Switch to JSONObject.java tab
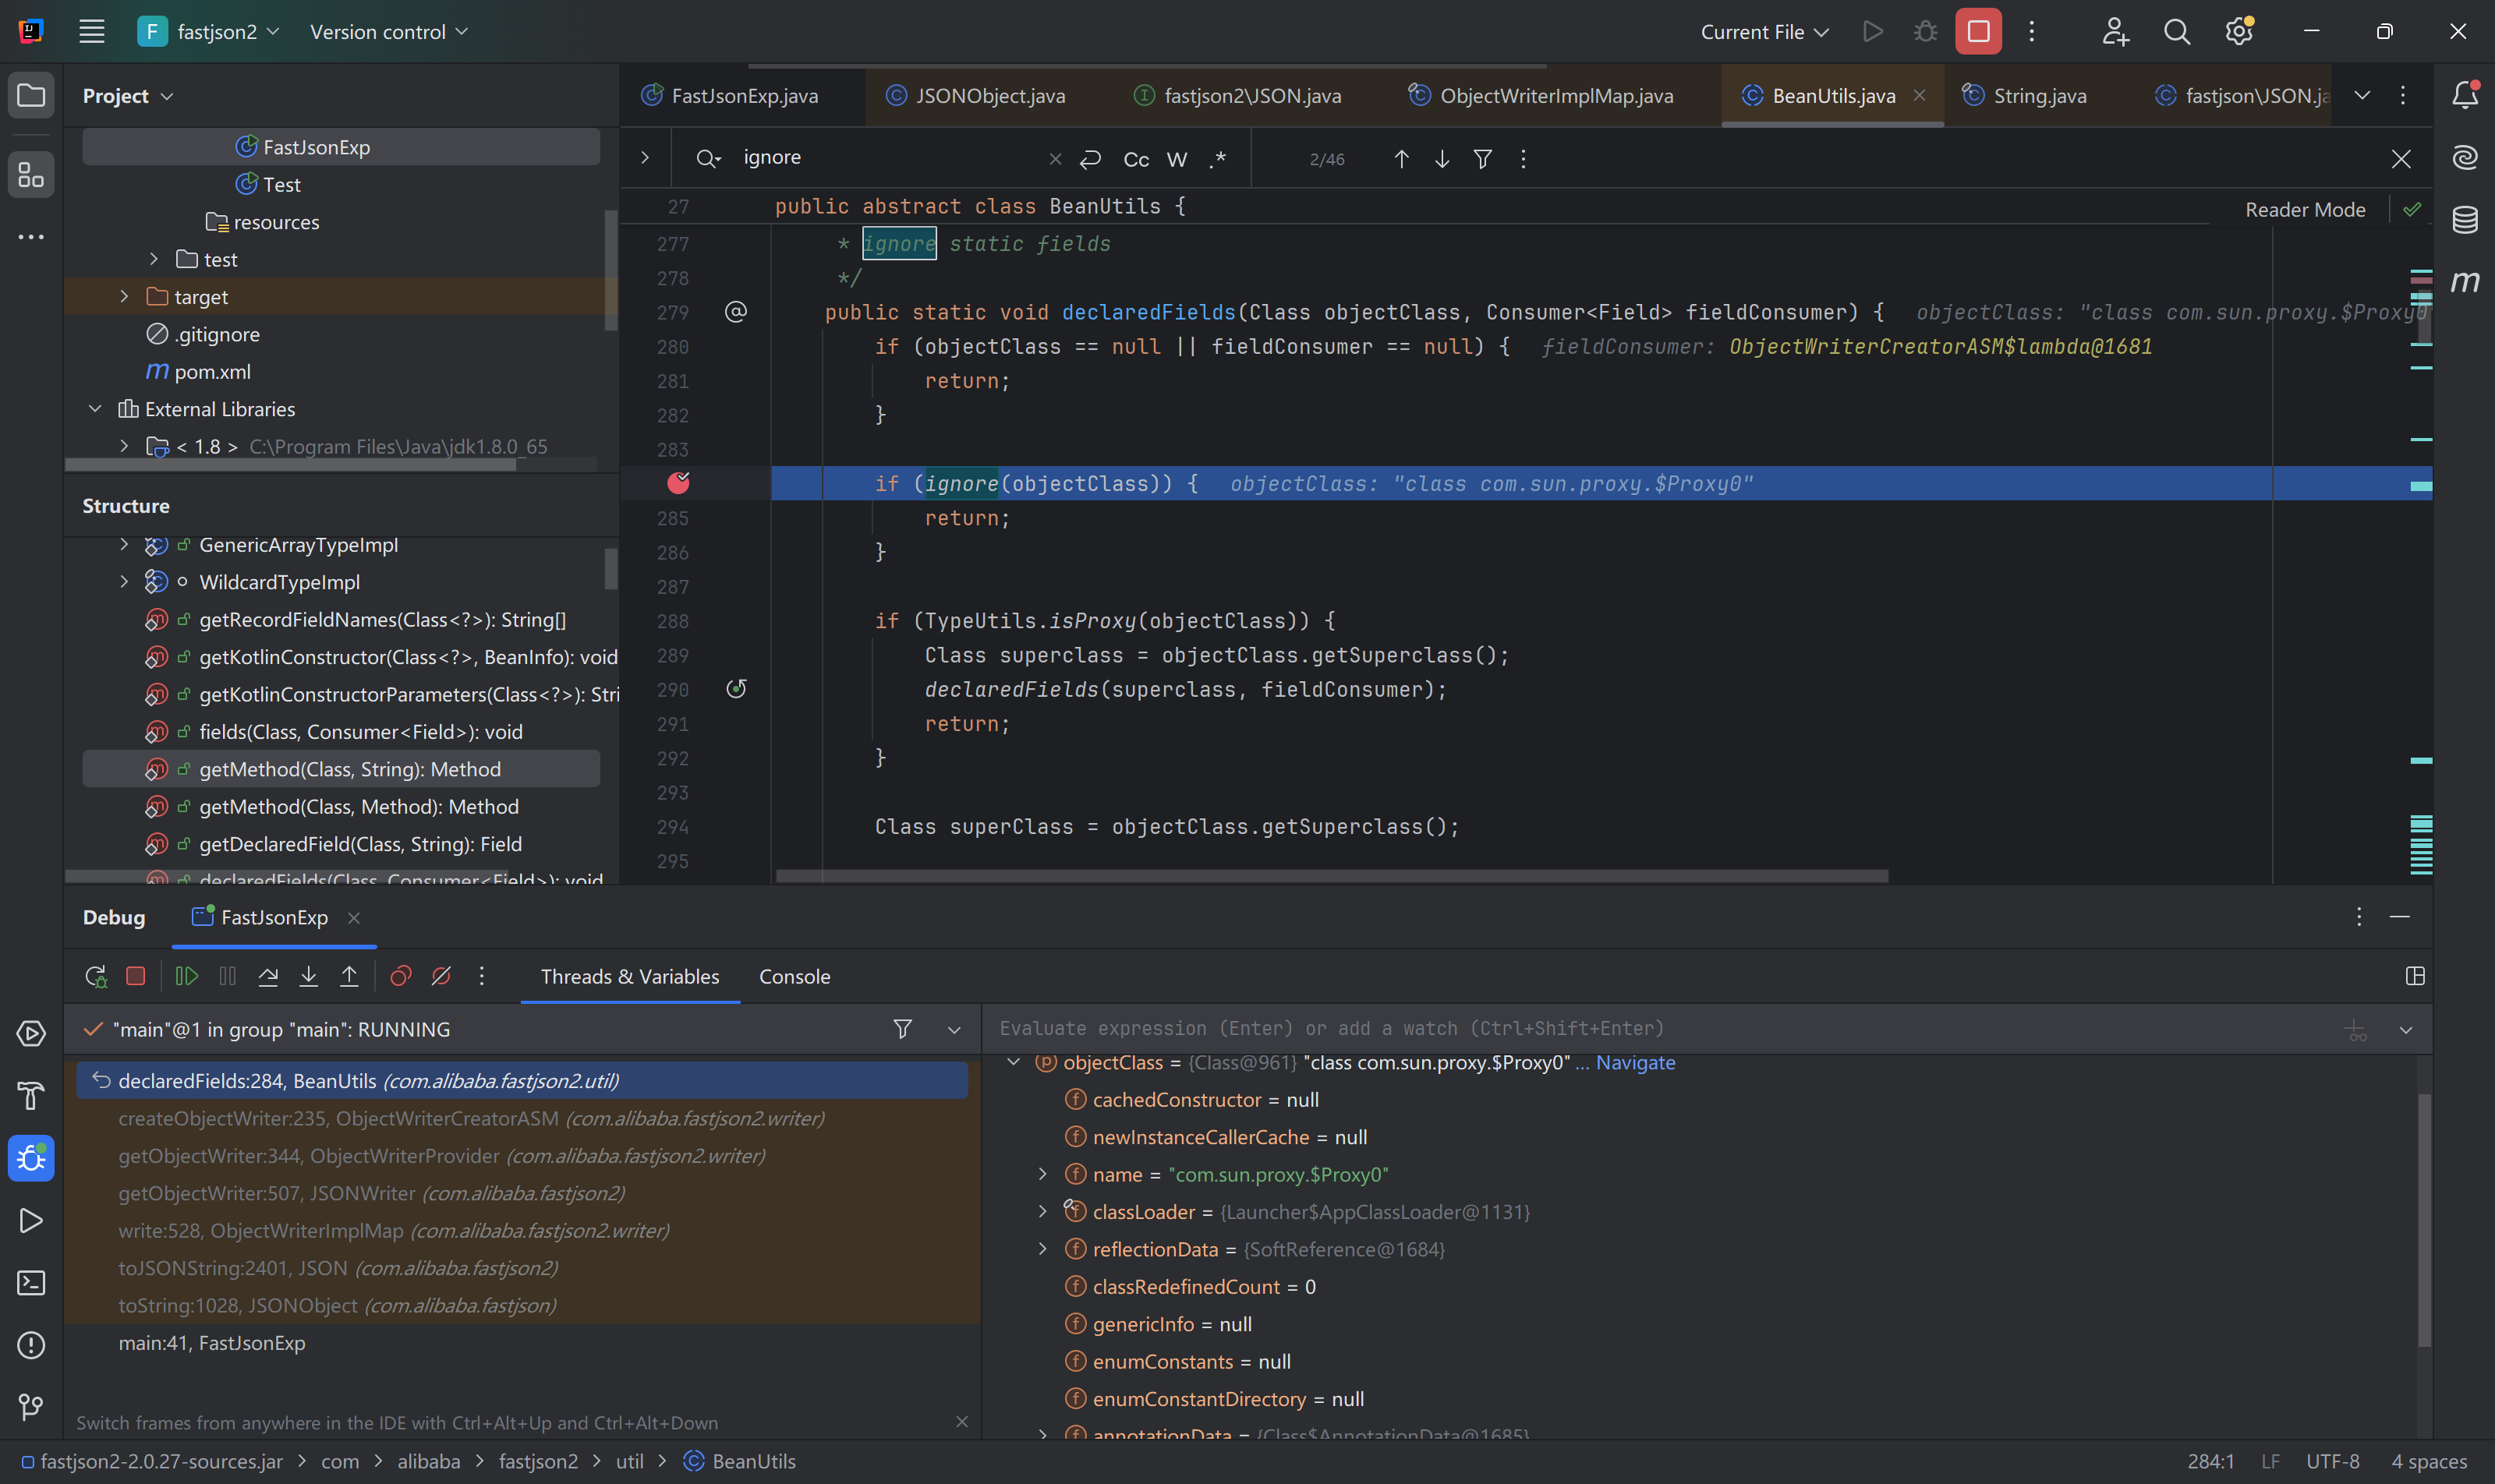 (x=975, y=96)
